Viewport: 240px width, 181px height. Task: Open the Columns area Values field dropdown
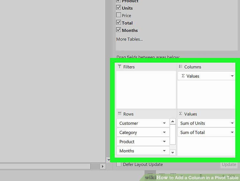232,76
